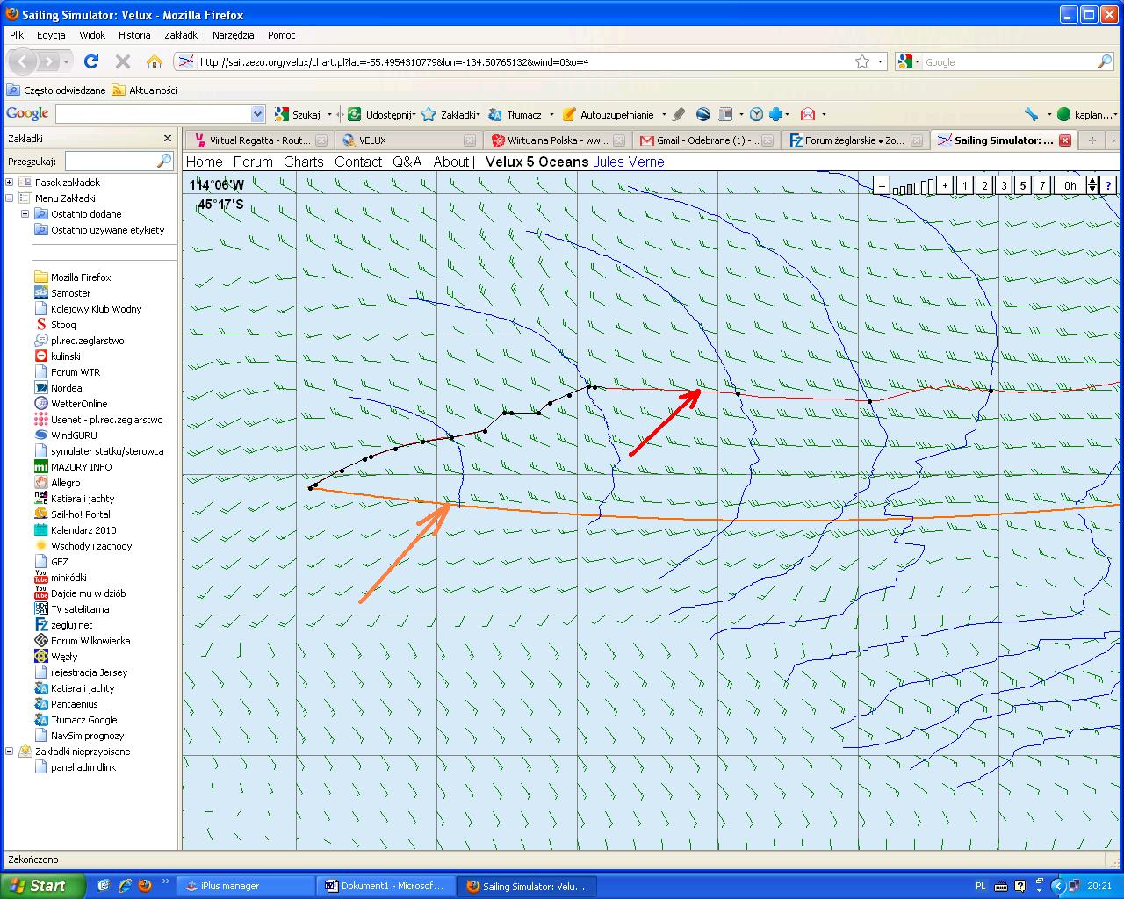Open the Historia menu
This screenshot has height=899, width=1124.
tap(134, 35)
